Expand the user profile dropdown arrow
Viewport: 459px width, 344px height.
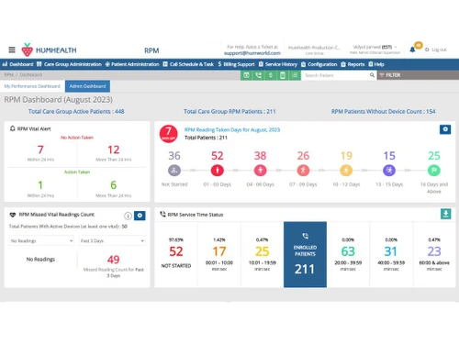coord(396,47)
